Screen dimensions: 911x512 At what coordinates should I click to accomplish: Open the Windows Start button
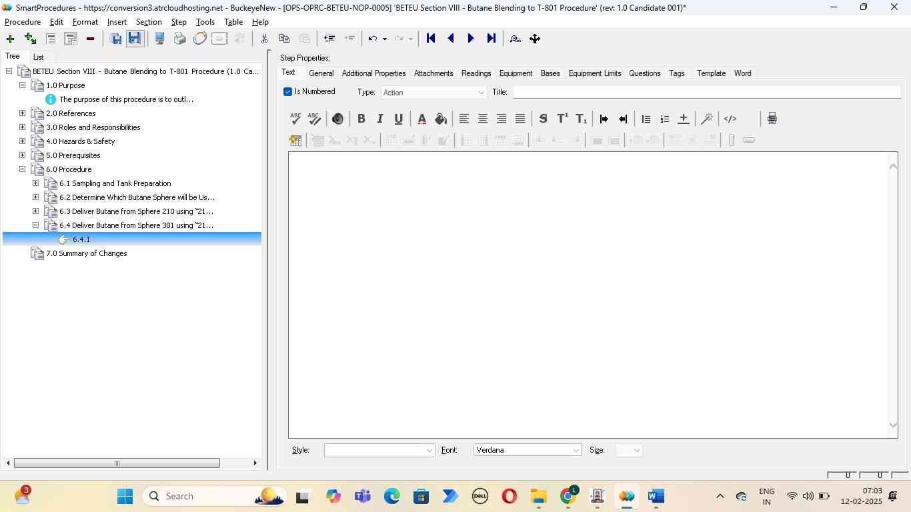125,496
